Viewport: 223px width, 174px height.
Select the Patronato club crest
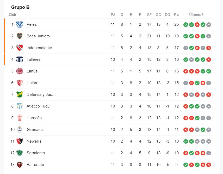tap(20, 165)
